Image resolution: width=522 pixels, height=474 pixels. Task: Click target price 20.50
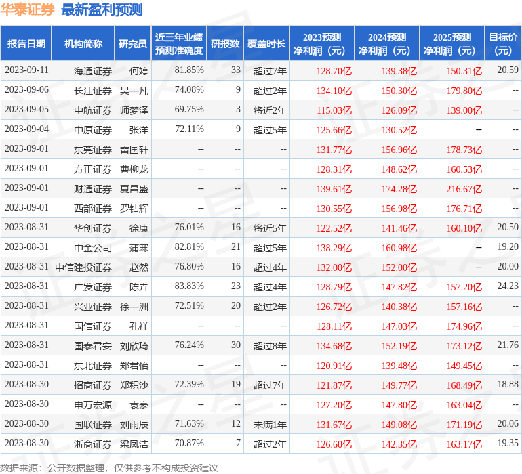point(508,227)
